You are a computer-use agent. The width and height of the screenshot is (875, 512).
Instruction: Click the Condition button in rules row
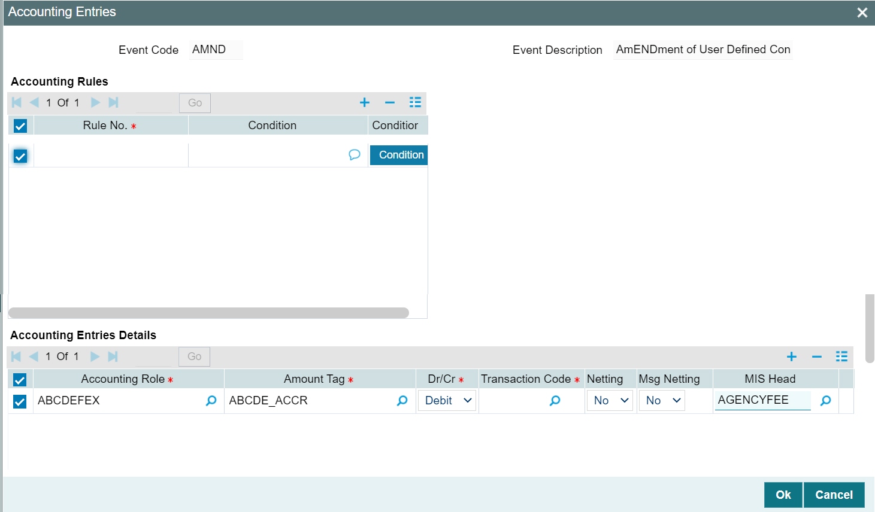(x=399, y=155)
